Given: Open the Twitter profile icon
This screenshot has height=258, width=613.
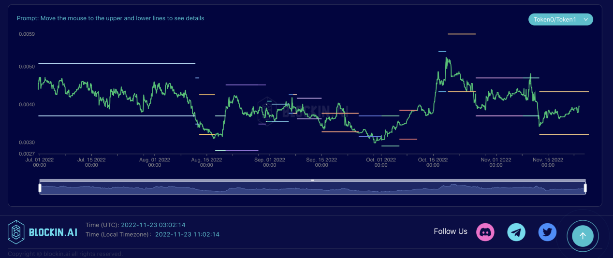Looking at the screenshot, I should pos(547,232).
